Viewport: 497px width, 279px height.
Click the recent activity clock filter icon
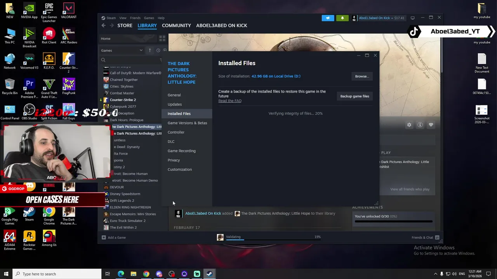158,50
